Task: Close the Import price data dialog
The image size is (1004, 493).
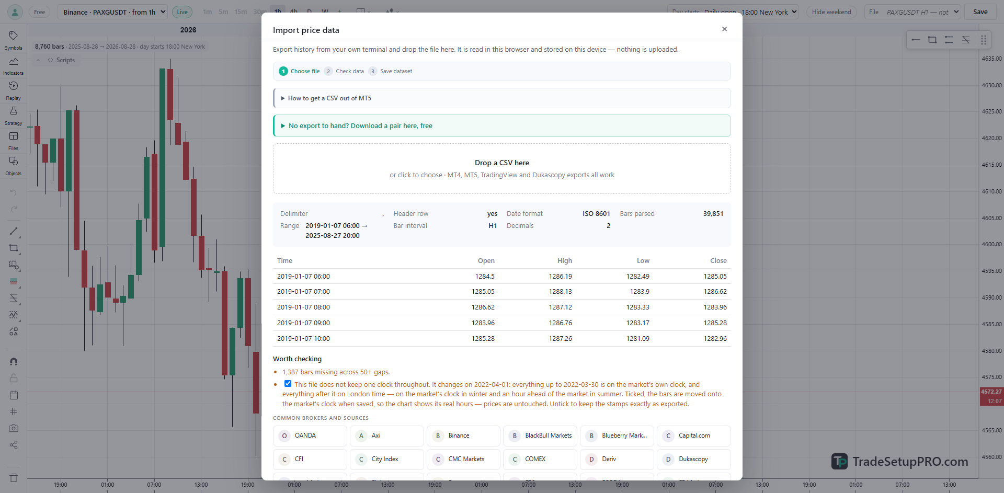Action: point(724,29)
